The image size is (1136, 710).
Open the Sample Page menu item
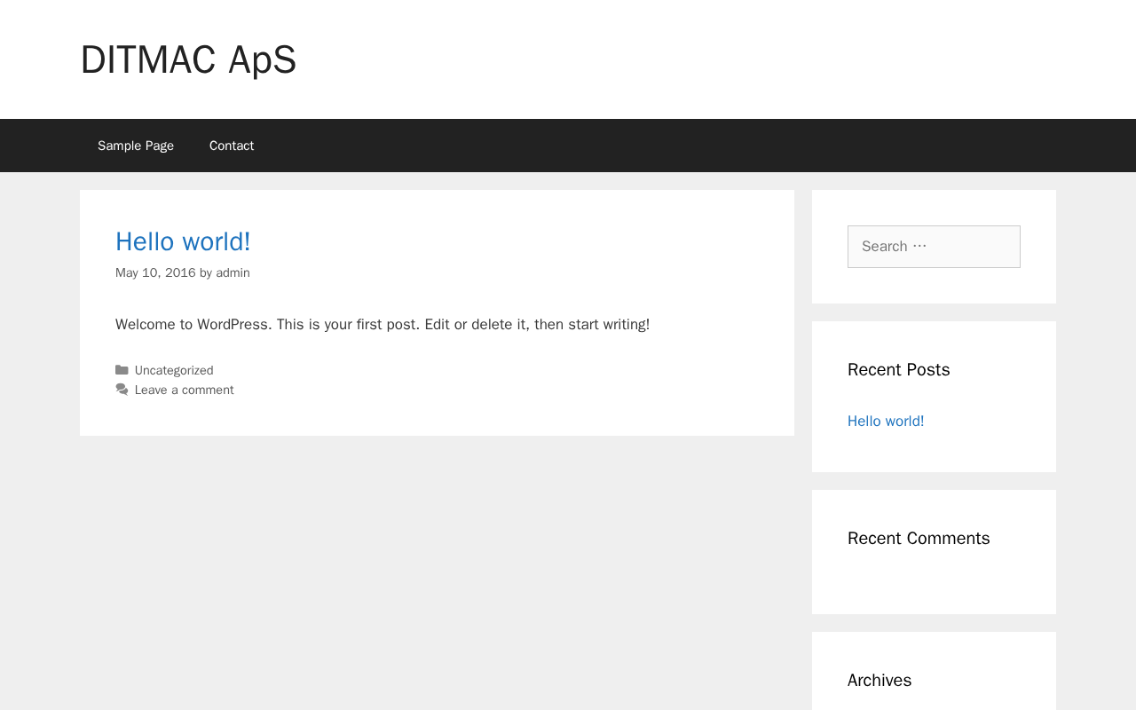click(136, 146)
